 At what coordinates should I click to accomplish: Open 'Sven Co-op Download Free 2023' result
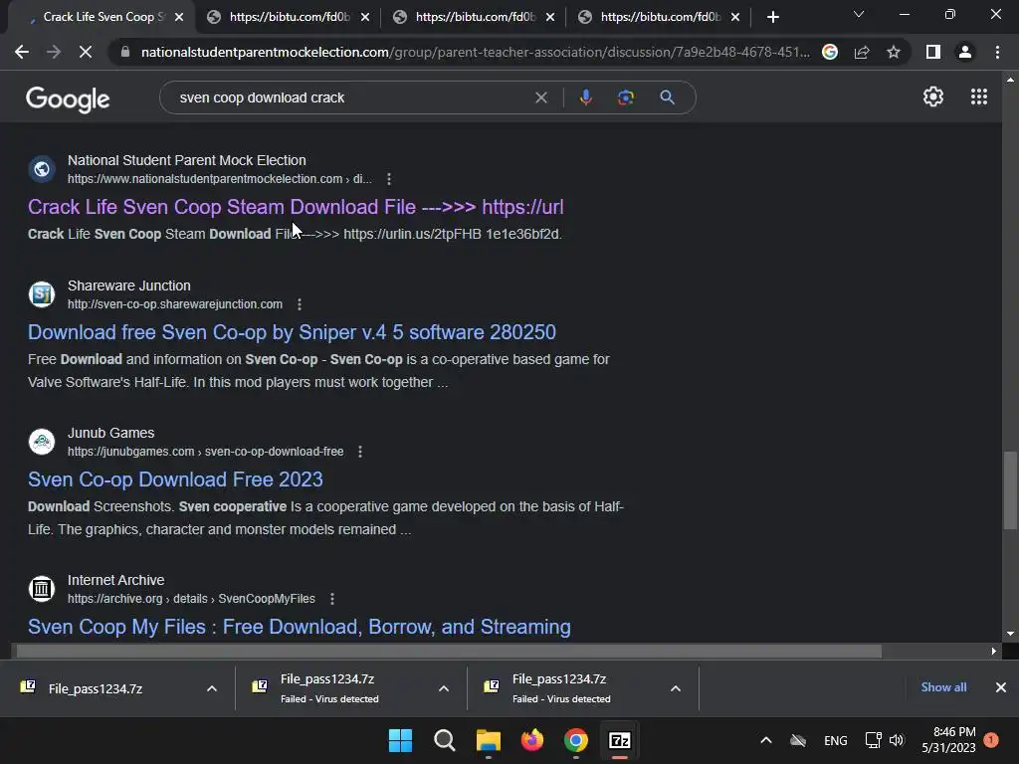pos(175,479)
